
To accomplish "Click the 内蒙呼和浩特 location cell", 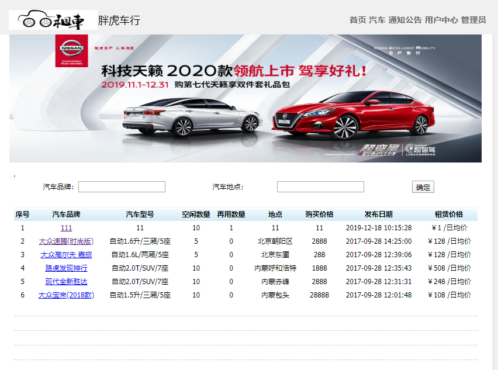I will tap(275, 268).
